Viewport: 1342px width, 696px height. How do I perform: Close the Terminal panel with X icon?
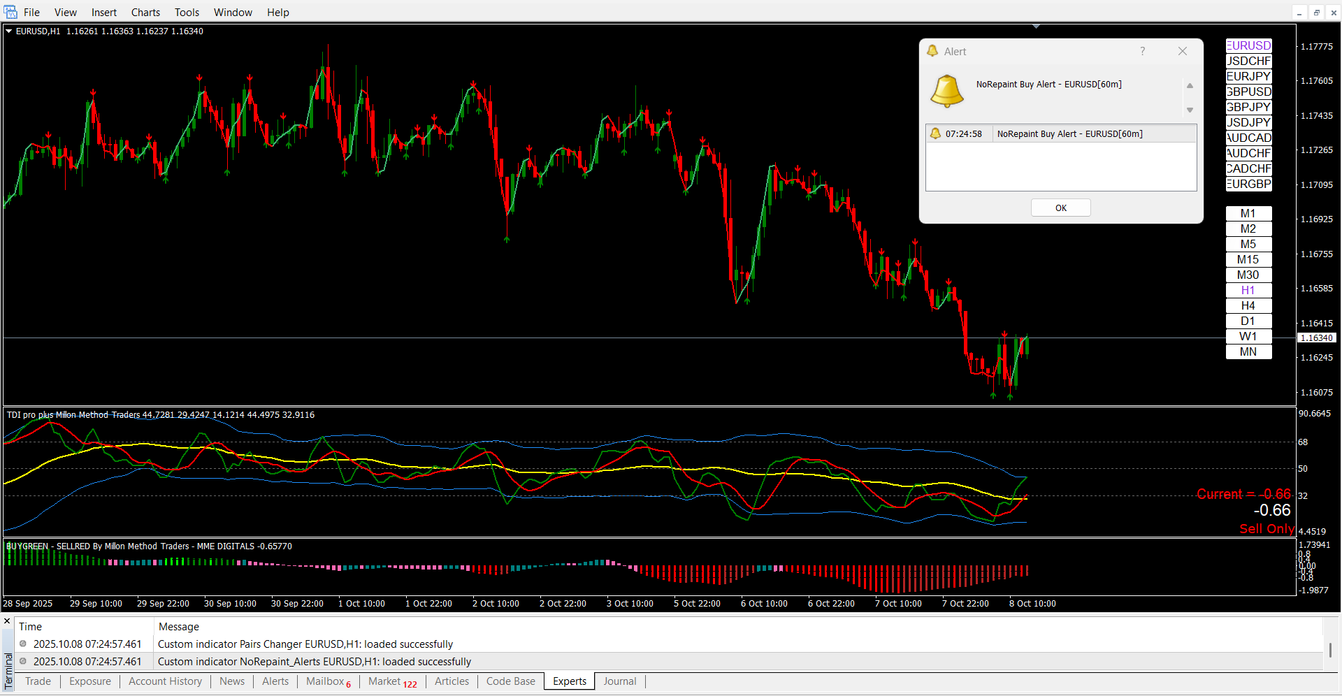[7, 621]
